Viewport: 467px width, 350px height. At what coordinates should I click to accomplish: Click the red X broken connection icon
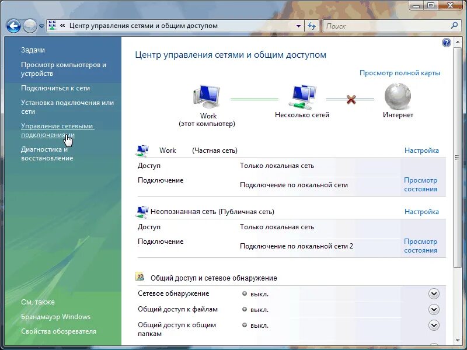351,99
